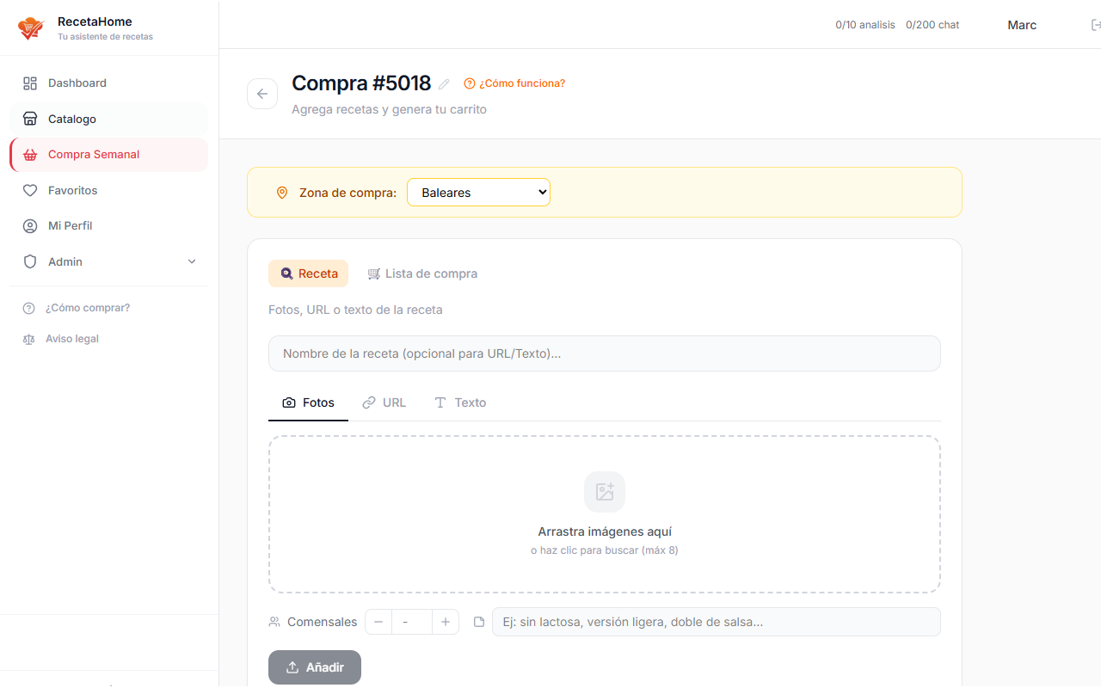This screenshot has width=1101, height=688.
Task: Click the Comensales people icon
Action: tap(274, 621)
